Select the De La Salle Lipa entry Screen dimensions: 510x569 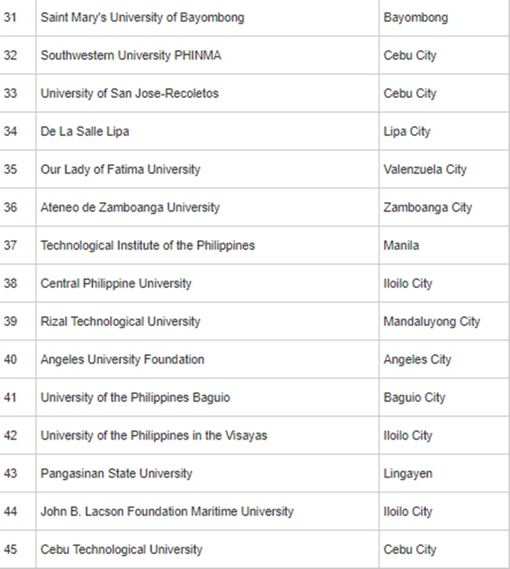tap(84, 132)
